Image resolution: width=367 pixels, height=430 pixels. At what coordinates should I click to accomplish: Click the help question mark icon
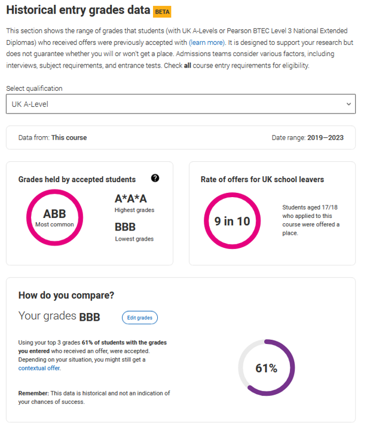coord(155,178)
